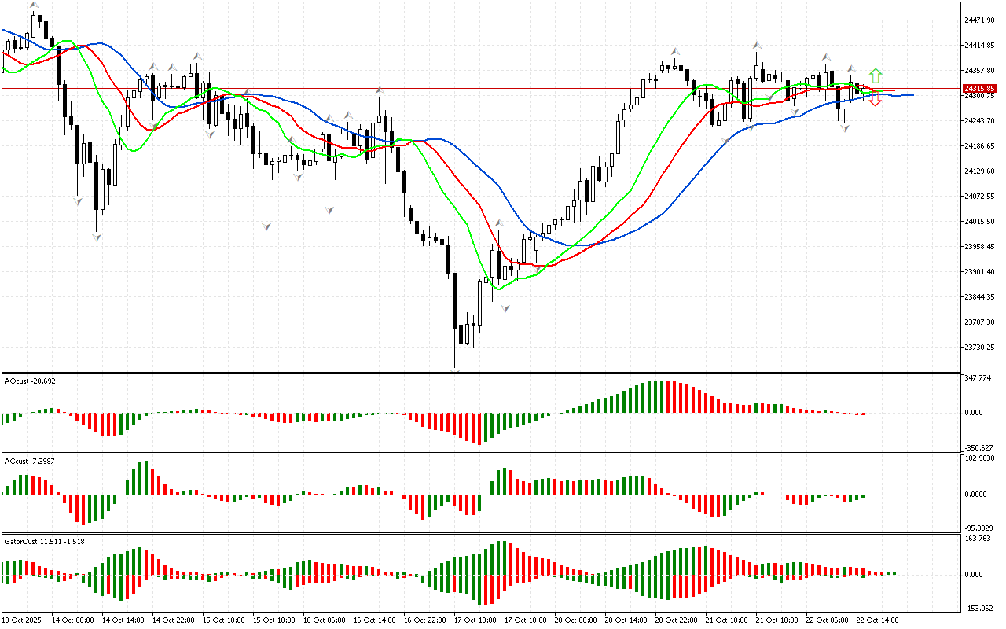Click the red down arrow signal
The width and height of the screenshot is (1006, 629).
[x=876, y=100]
